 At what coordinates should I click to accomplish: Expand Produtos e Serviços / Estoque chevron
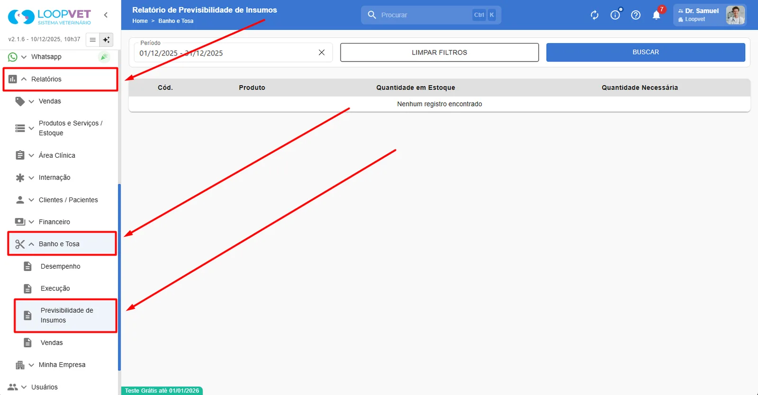(31, 128)
